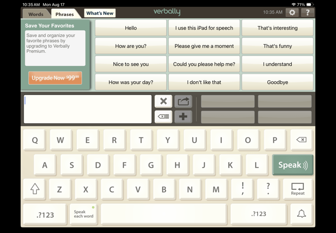Tap the E key
This screenshot has width=336, height=233.
(x=87, y=140)
